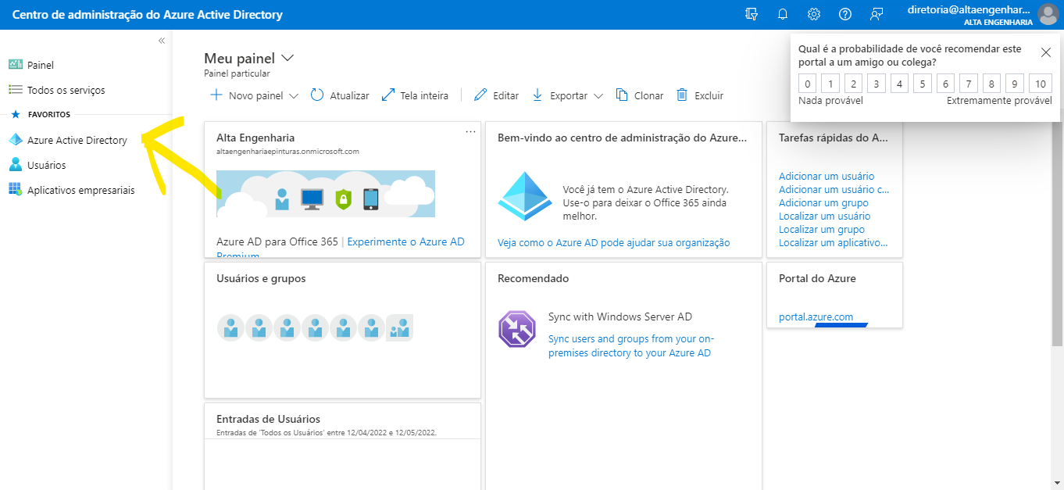Click the Atualizar button label
Screen dimensions: 1064x490
(x=349, y=95)
